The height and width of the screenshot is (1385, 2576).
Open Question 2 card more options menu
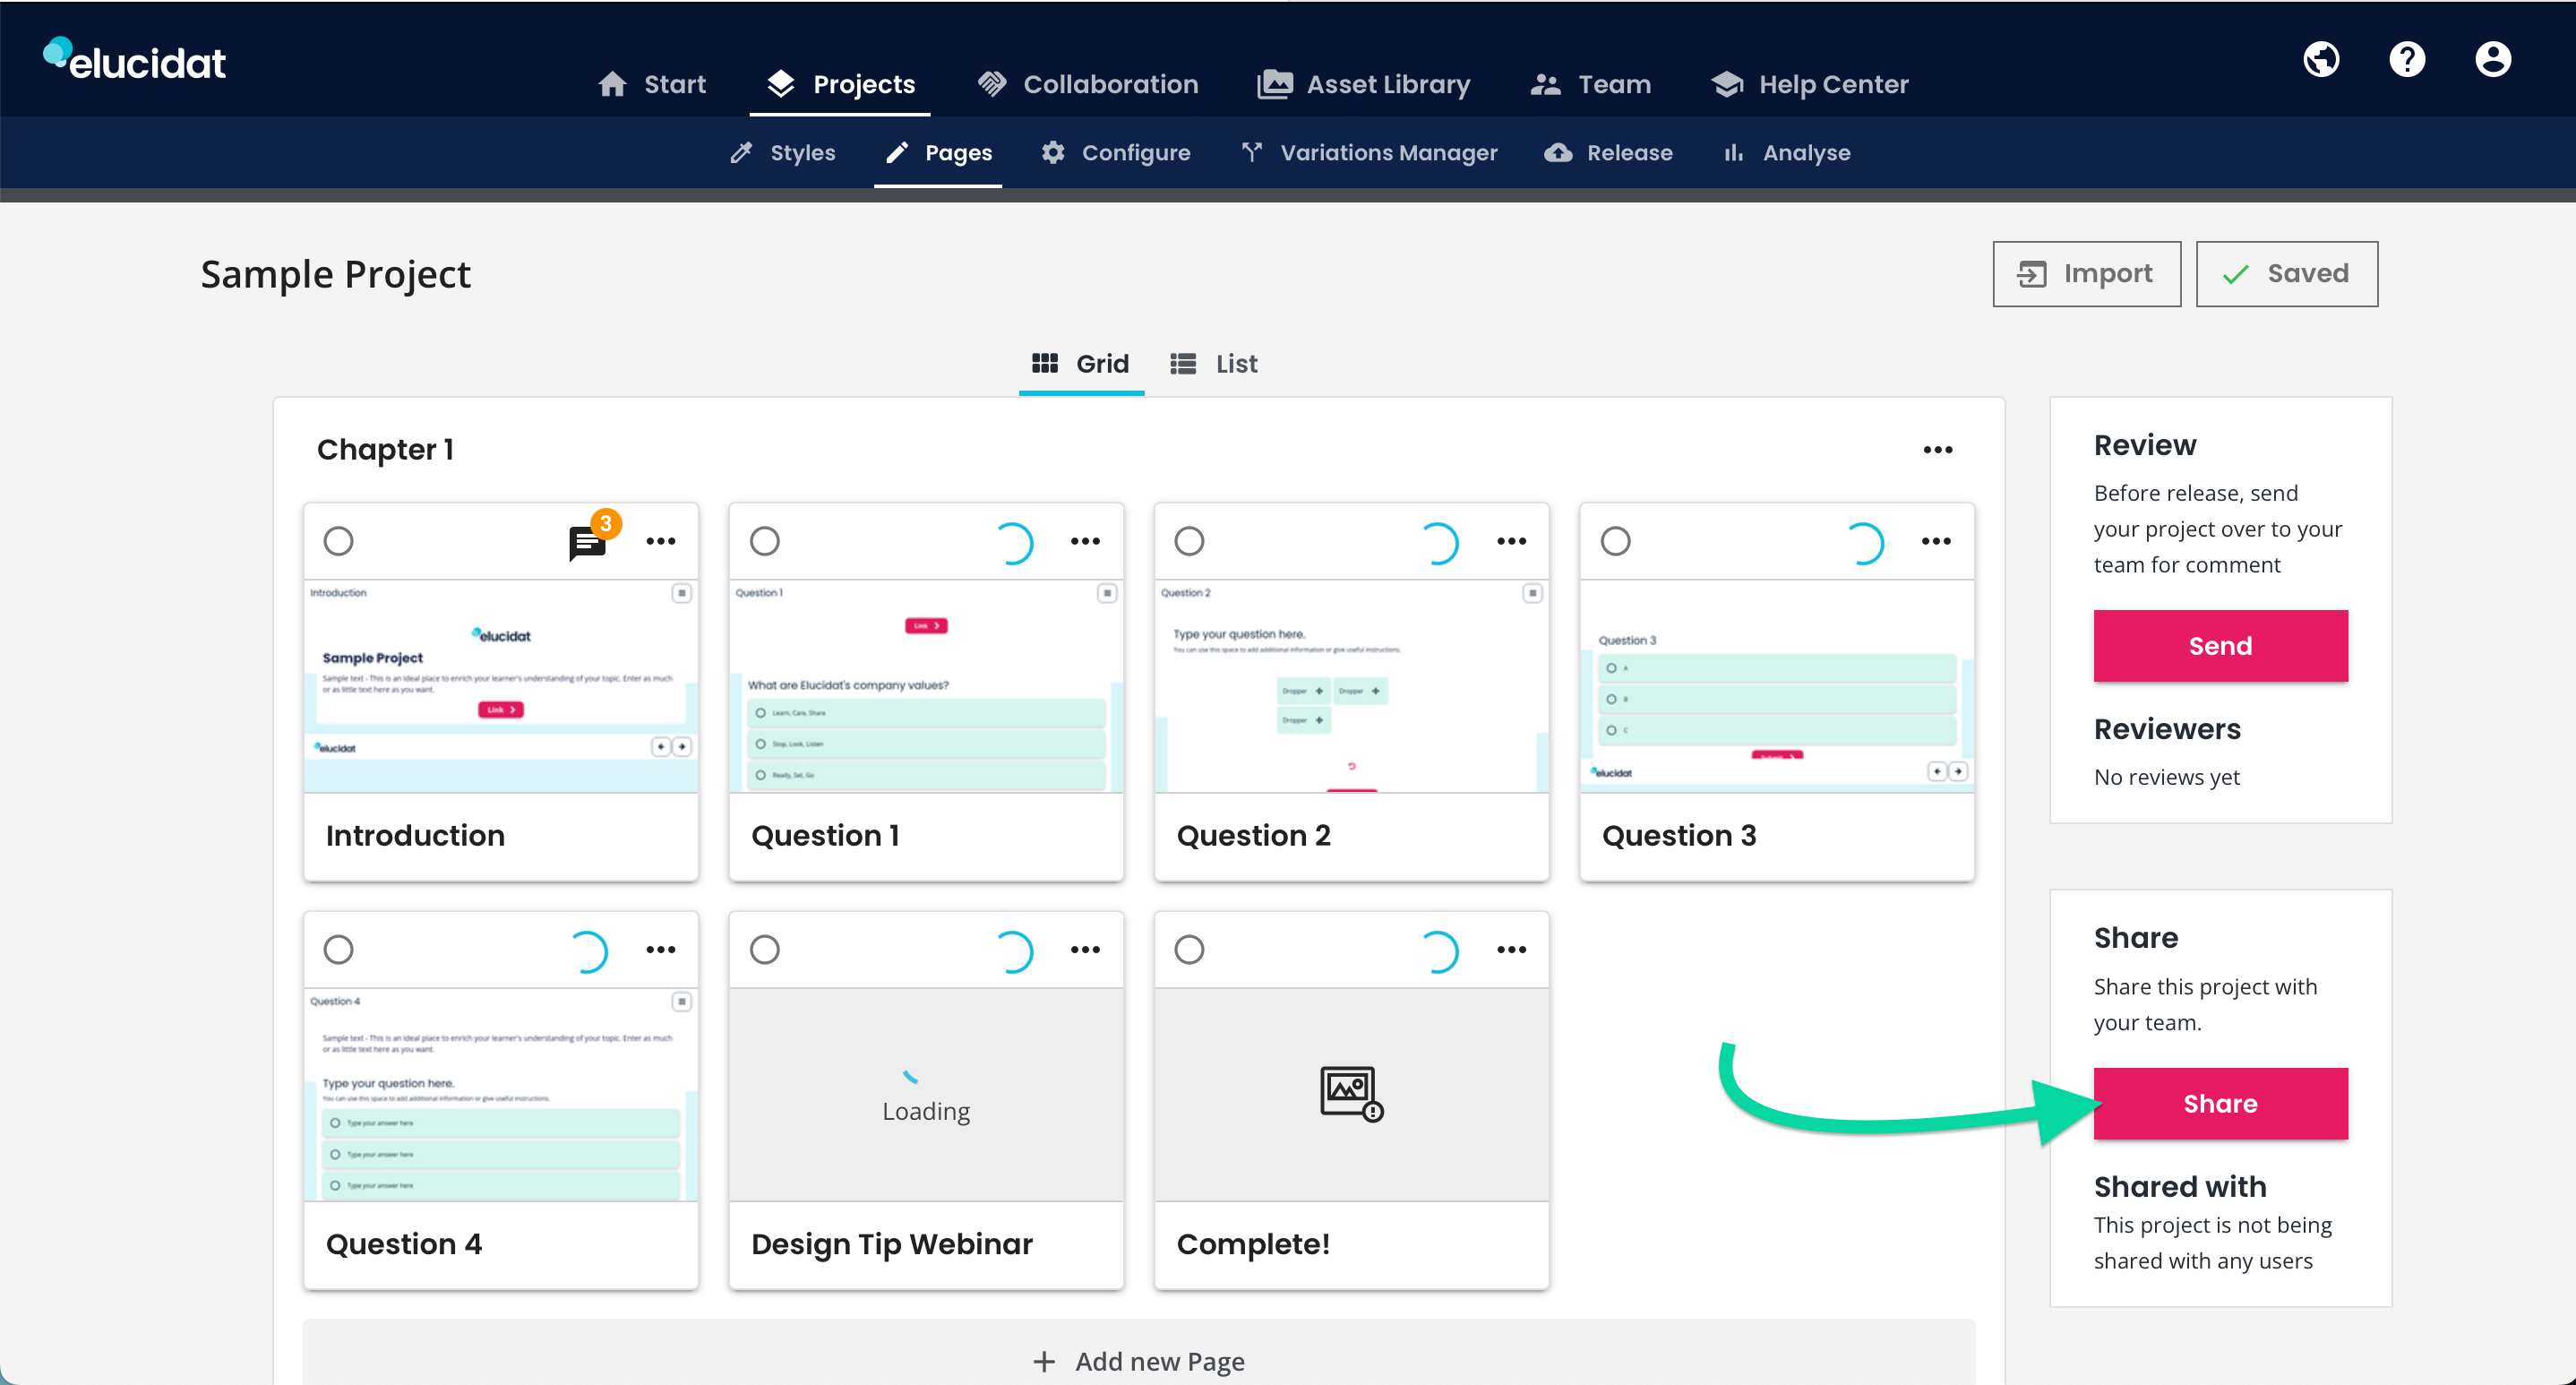point(1511,542)
